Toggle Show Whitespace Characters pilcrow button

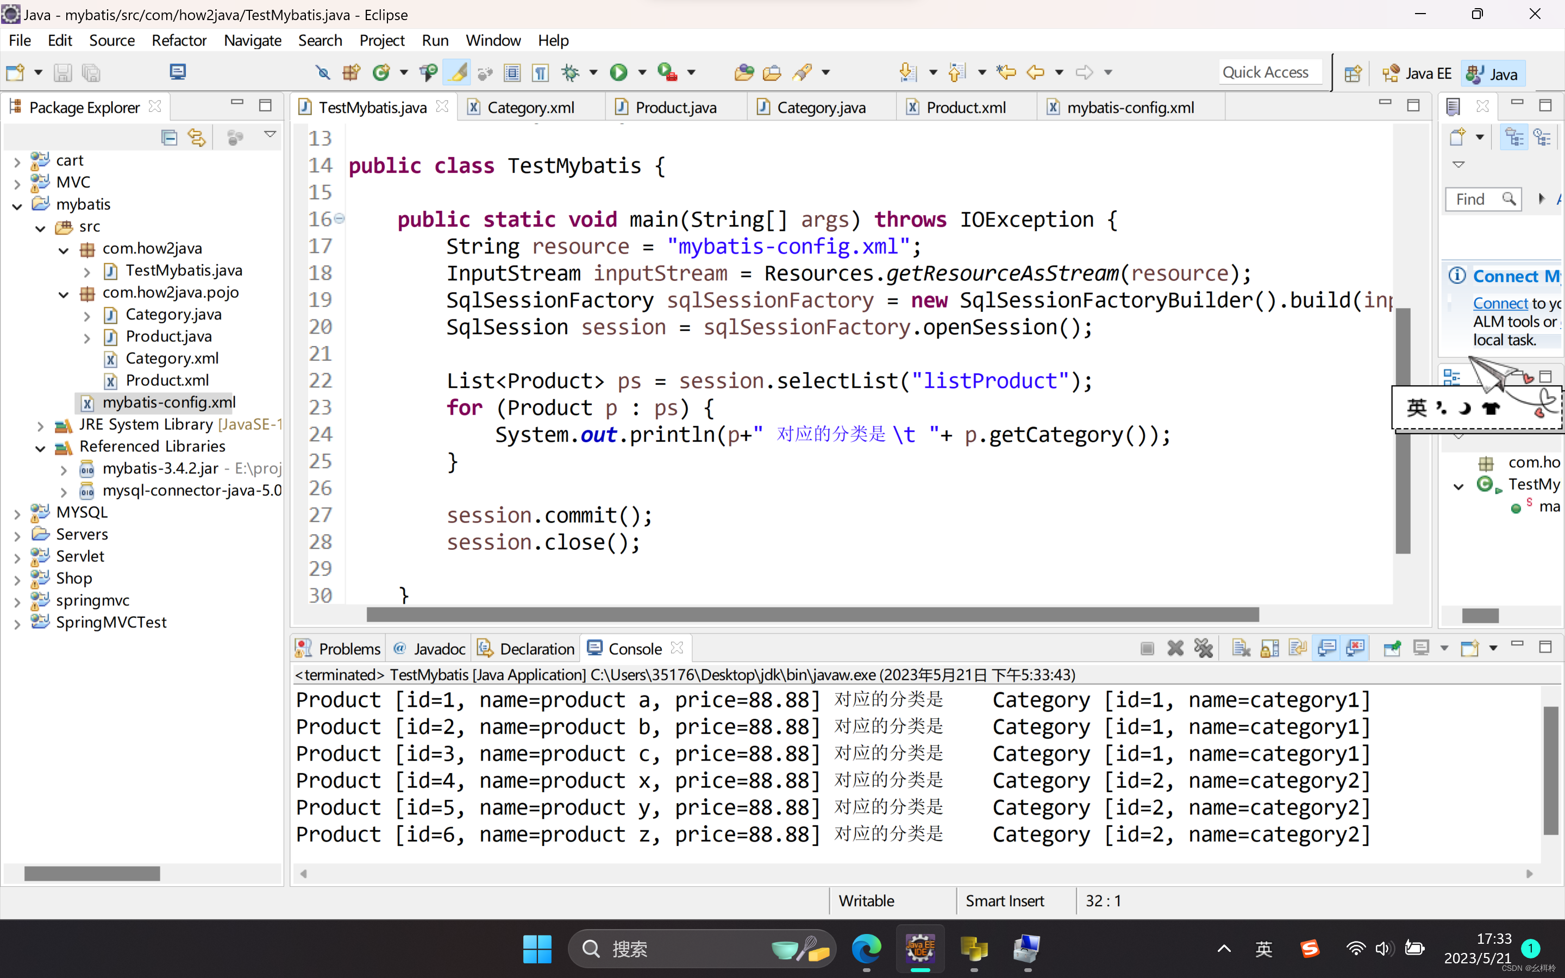540,72
